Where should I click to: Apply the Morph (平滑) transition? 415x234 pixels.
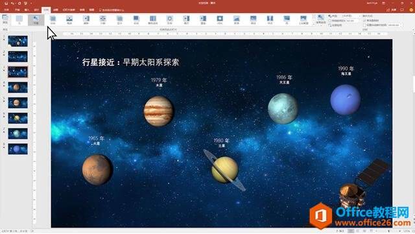pos(36,20)
